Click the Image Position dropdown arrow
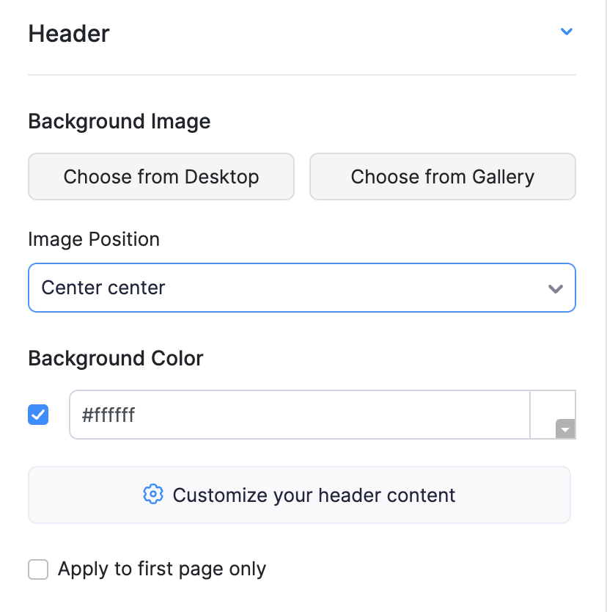The width and height of the screenshot is (607, 612). pyautogui.click(x=556, y=288)
